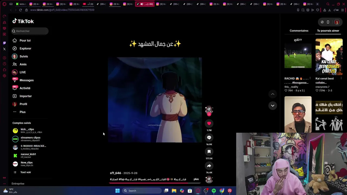This screenshot has width=347, height=195.
Task: Open more options for the Kai cenat video
Action: (341, 79)
